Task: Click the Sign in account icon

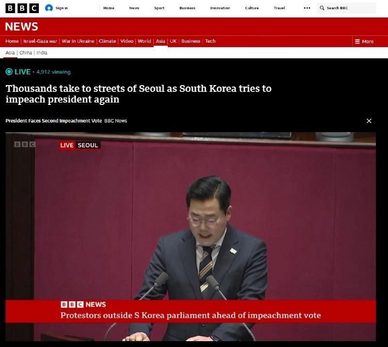Action: (x=49, y=8)
